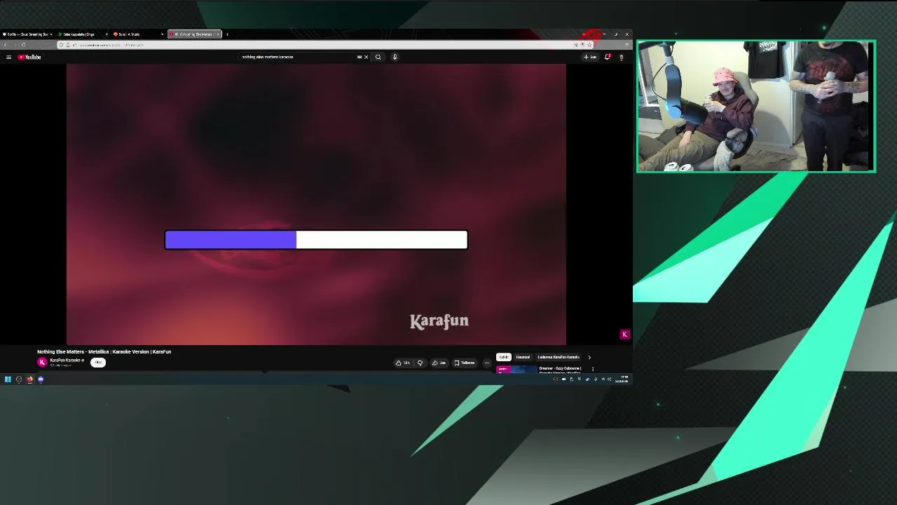Open the Firefox taskbar icon
897x505 pixels.
(x=29, y=379)
